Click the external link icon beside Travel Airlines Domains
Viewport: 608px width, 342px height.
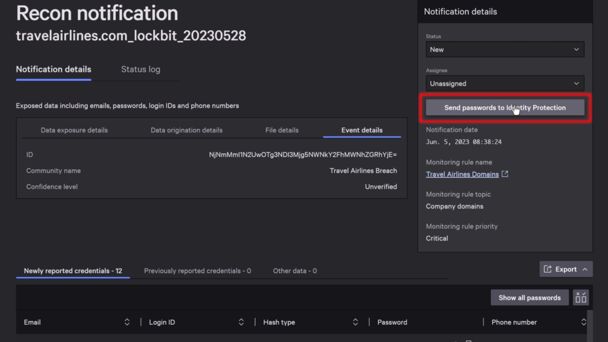click(x=506, y=173)
